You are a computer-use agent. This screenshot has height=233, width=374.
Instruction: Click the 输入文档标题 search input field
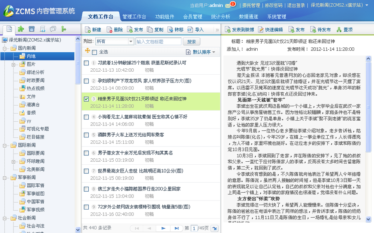(158, 41)
